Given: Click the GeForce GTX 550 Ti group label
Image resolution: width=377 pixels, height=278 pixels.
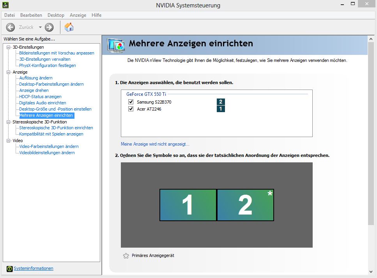Looking at the screenshot, I should (x=146, y=94).
